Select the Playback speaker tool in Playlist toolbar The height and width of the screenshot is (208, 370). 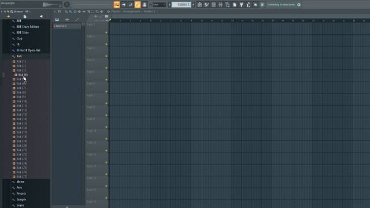(102, 12)
